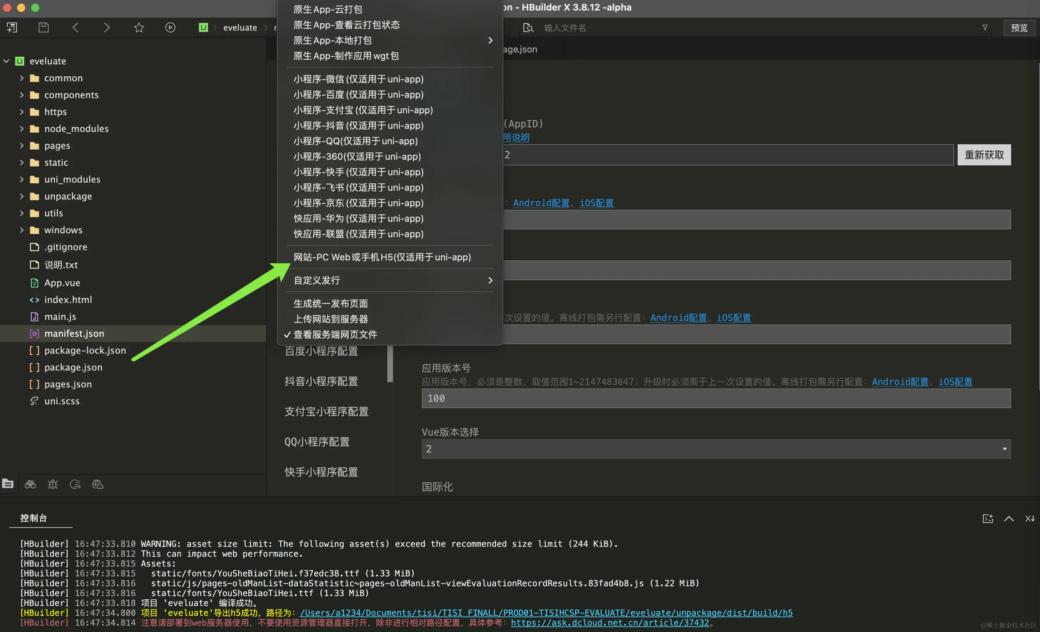This screenshot has width=1040, height=632.
Task: Click the 重新获取 button
Action: click(984, 155)
